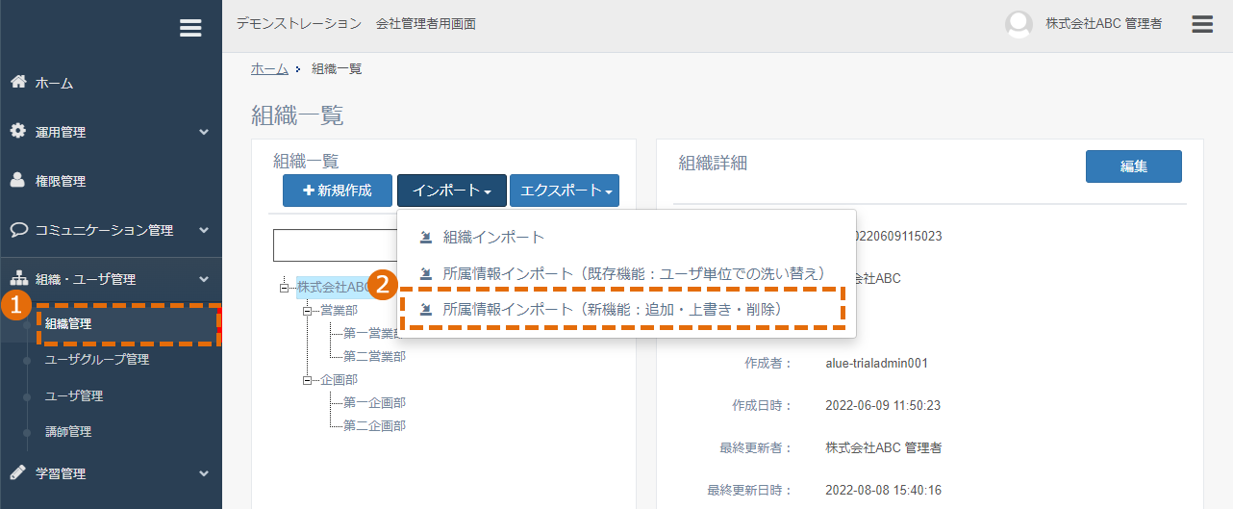Click the user avatar icon
The width and height of the screenshot is (1233, 509).
pyautogui.click(x=1019, y=24)
